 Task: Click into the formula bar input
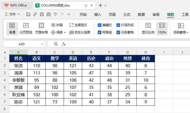(x=129, y=44)
